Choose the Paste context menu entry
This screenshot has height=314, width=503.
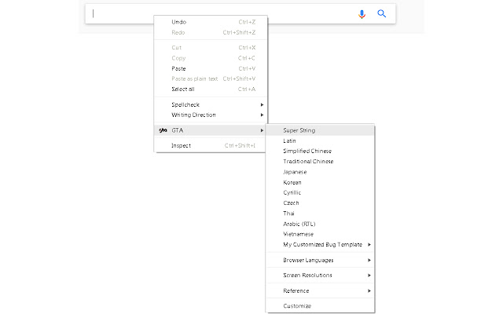[x=179, y=68]
